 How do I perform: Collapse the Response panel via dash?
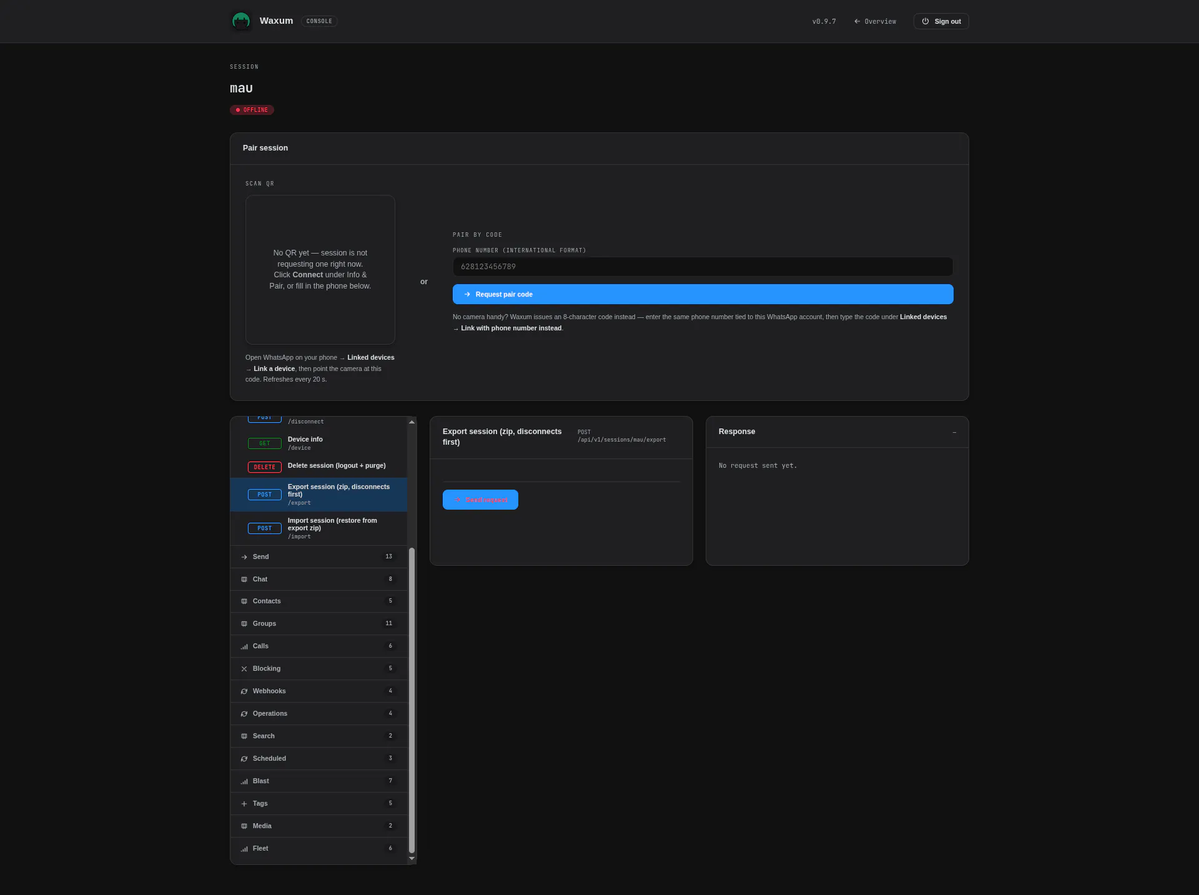pyautogui.click(x=954, y=432)
